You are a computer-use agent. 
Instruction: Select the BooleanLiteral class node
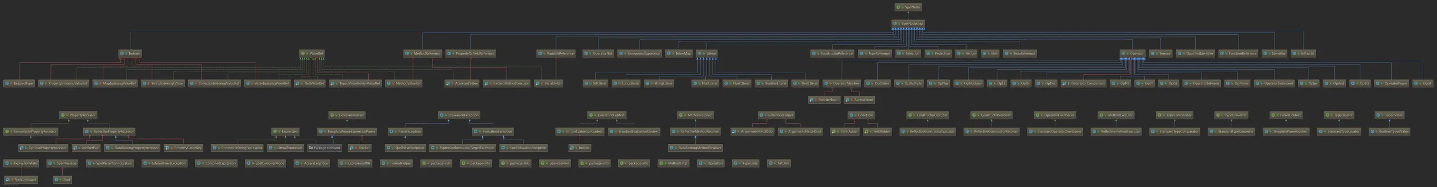pyautogui.click(x=772, y=84)
